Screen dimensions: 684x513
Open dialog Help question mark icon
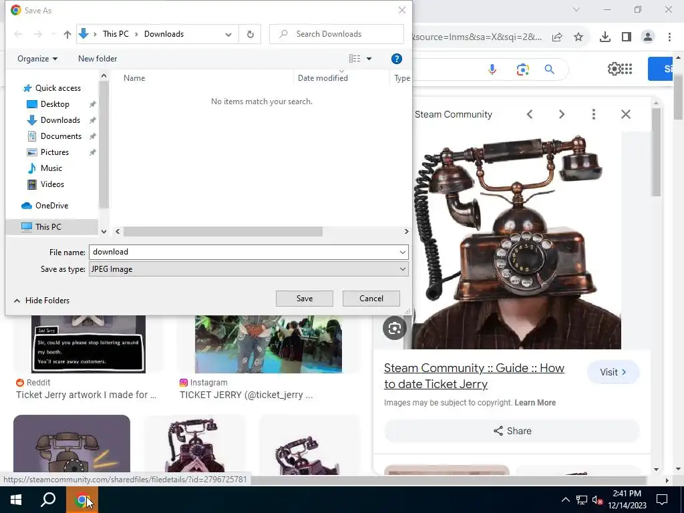coord(396,59)
